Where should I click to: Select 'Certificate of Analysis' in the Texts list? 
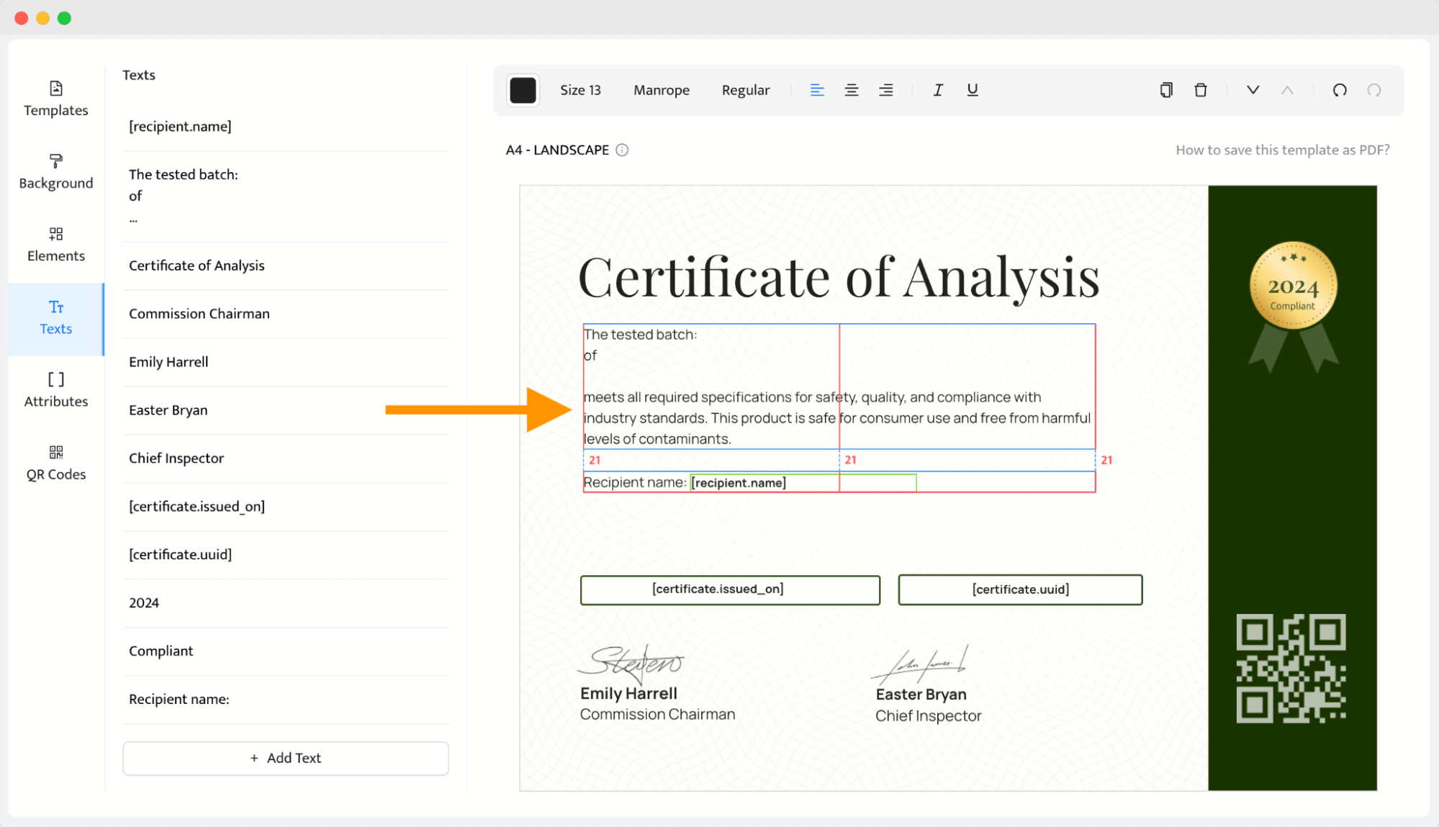[286, 266]
